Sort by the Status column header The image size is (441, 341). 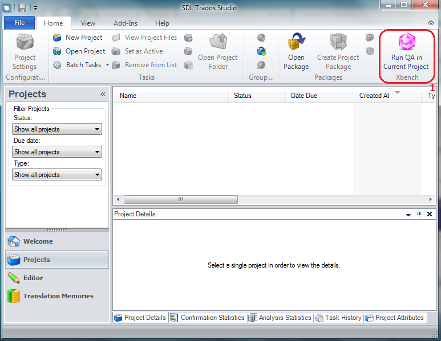click(x=256, y=96)
